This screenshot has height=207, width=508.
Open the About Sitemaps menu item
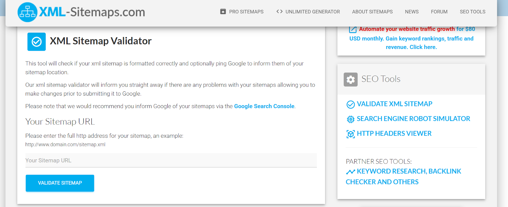(372, 12)
